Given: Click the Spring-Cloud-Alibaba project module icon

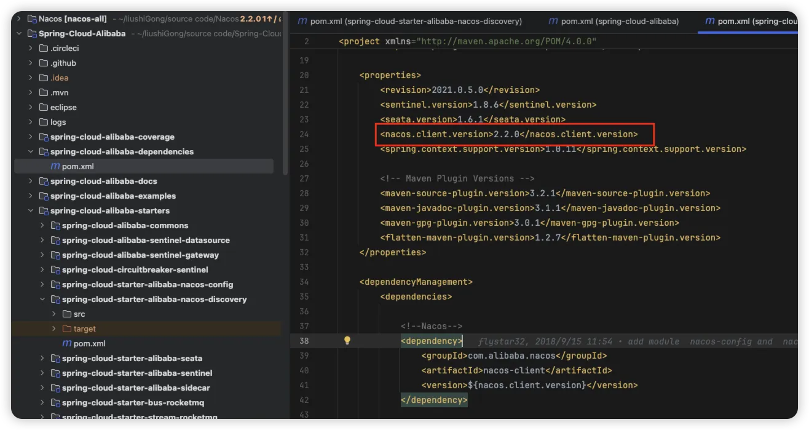Looking at the screenshot, I should tap(32, 33).
